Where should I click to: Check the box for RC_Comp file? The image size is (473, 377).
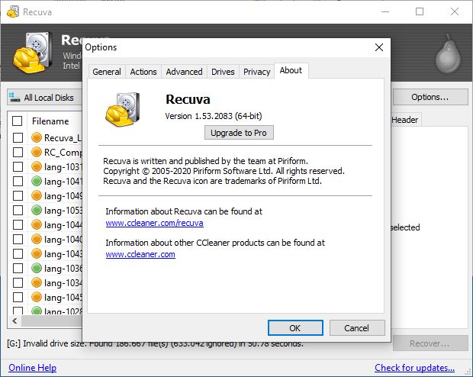[x=18, y=152]
